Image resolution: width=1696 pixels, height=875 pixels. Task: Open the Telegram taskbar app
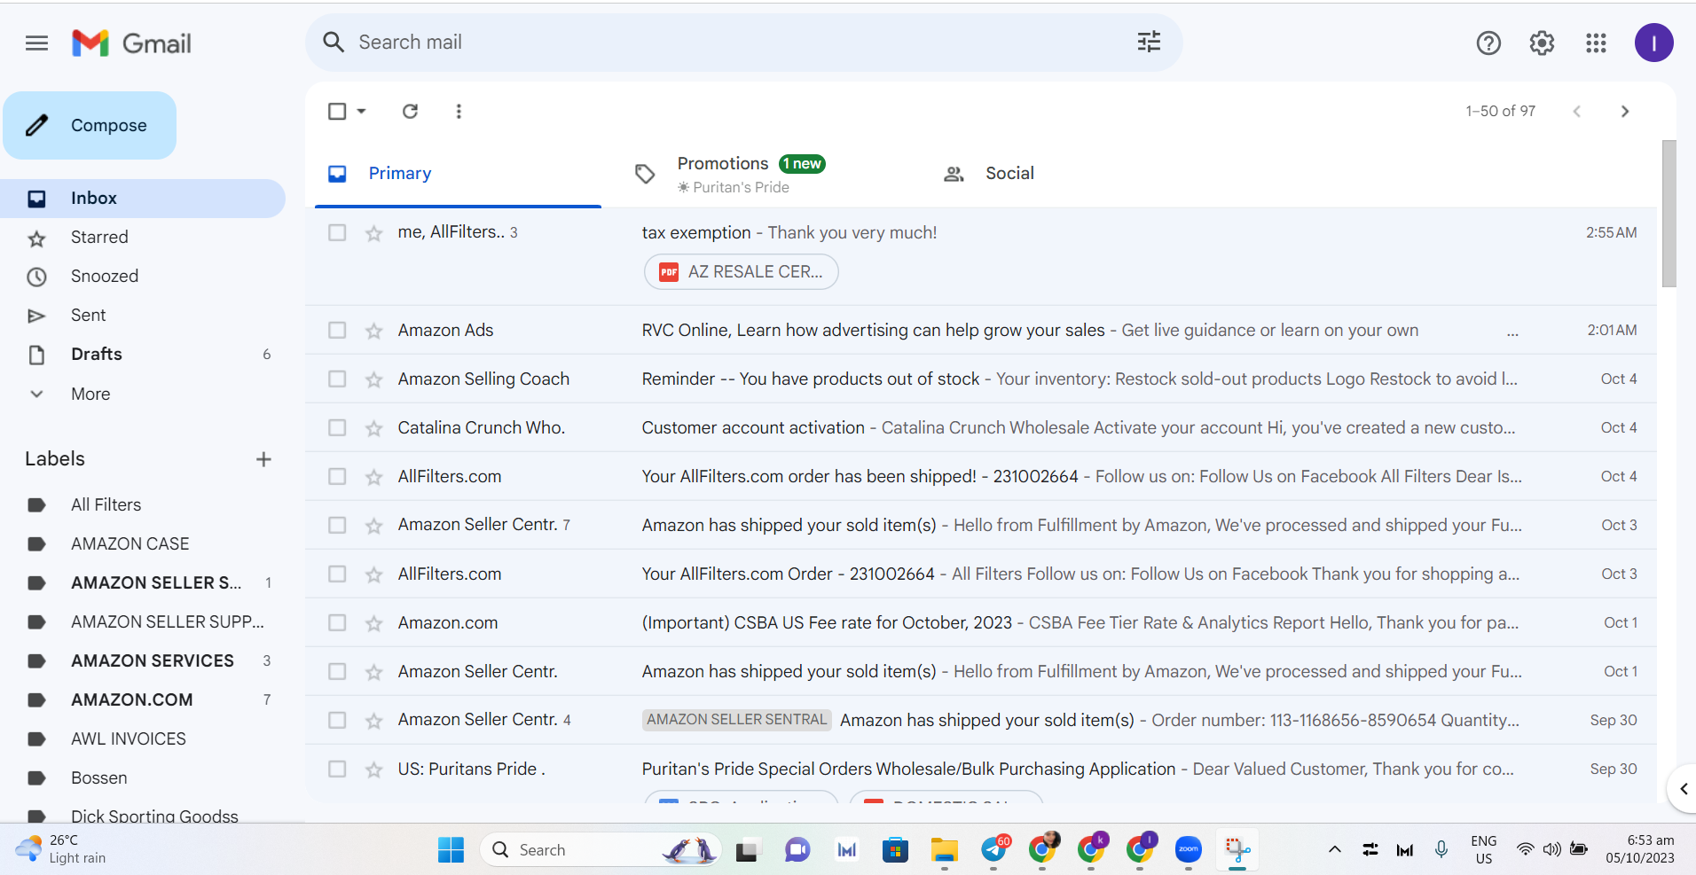pos(994,849)
